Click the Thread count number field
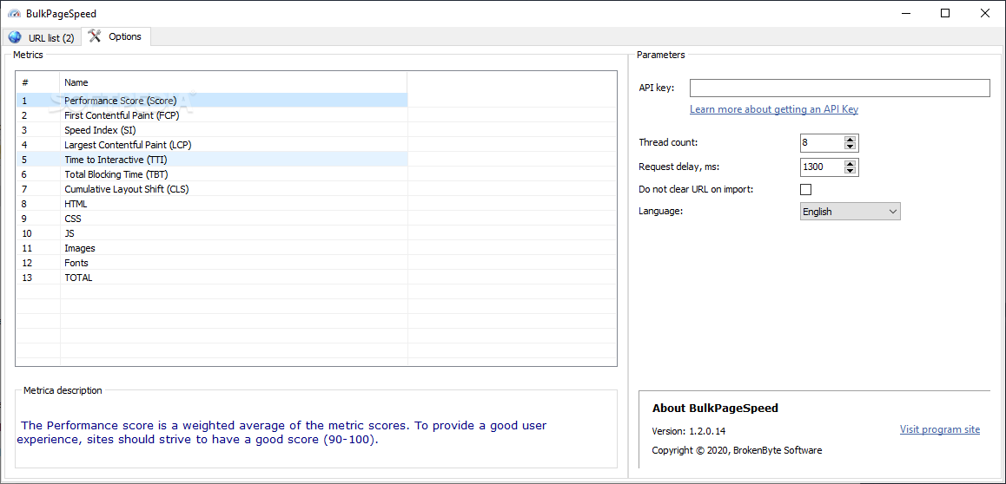The width and height of the screenshot is (1006, 484). (x=822, y=143)
